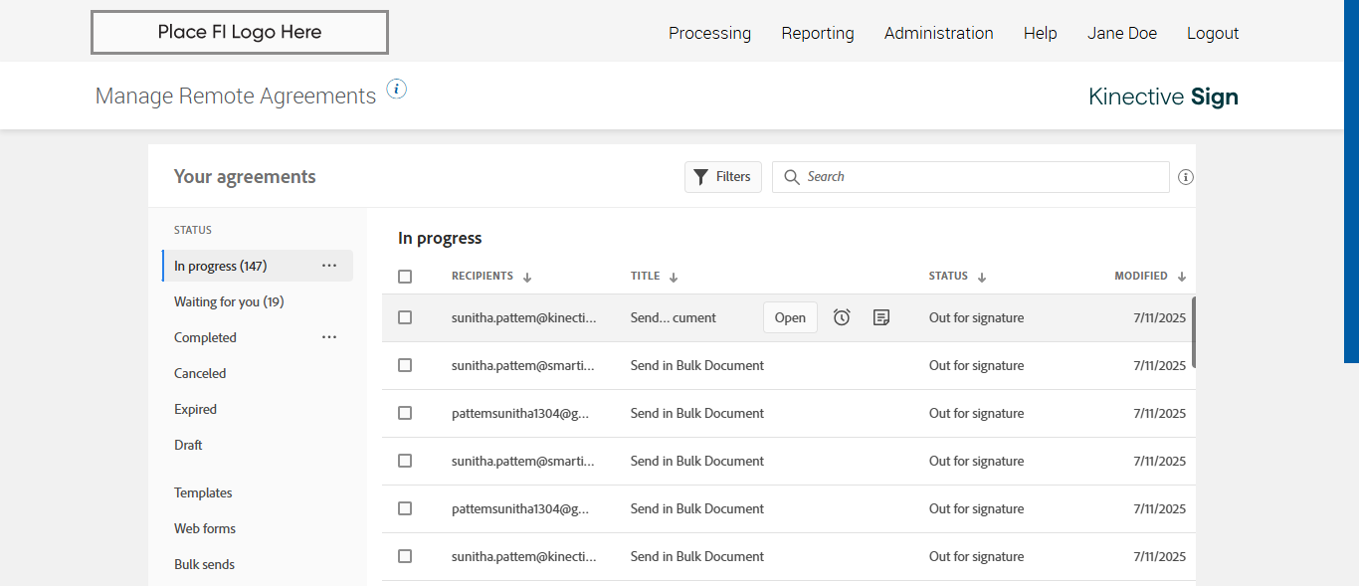Image resolution: width=1359 pixels, height=586 pixels.
Task: Select checkbox for first pattemsunitha1304 row
Action: (x=405, y=413)
